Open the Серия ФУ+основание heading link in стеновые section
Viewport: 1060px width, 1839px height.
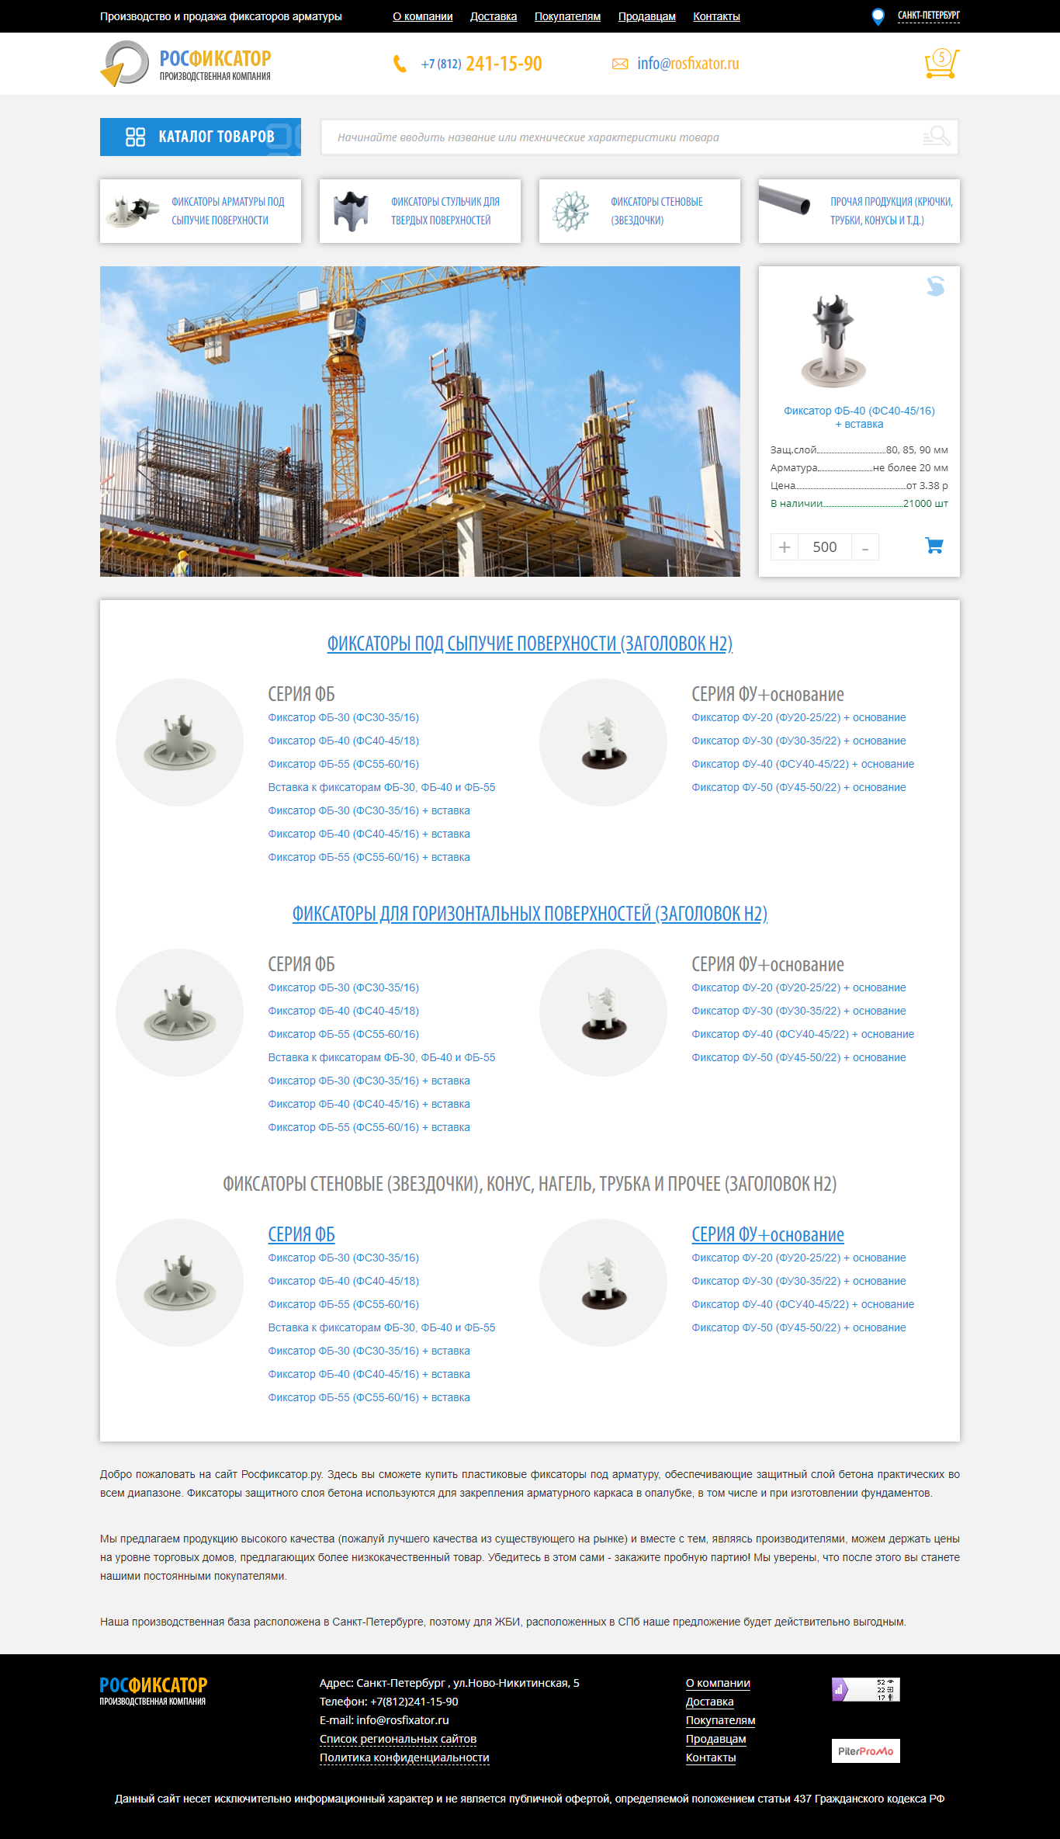[x=768, y=1234]
